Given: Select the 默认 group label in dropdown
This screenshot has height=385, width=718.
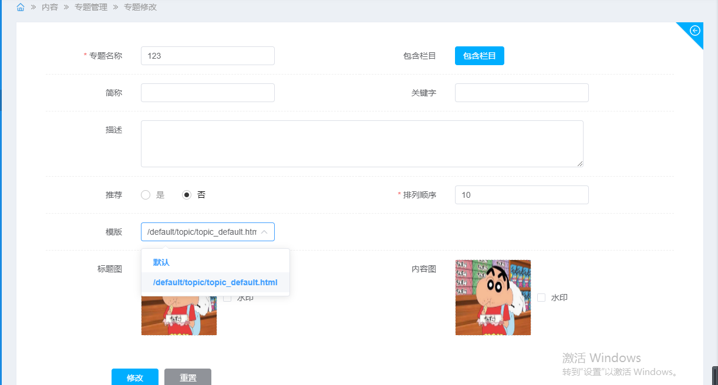Looking at the screenshot, I should (161, 262).
